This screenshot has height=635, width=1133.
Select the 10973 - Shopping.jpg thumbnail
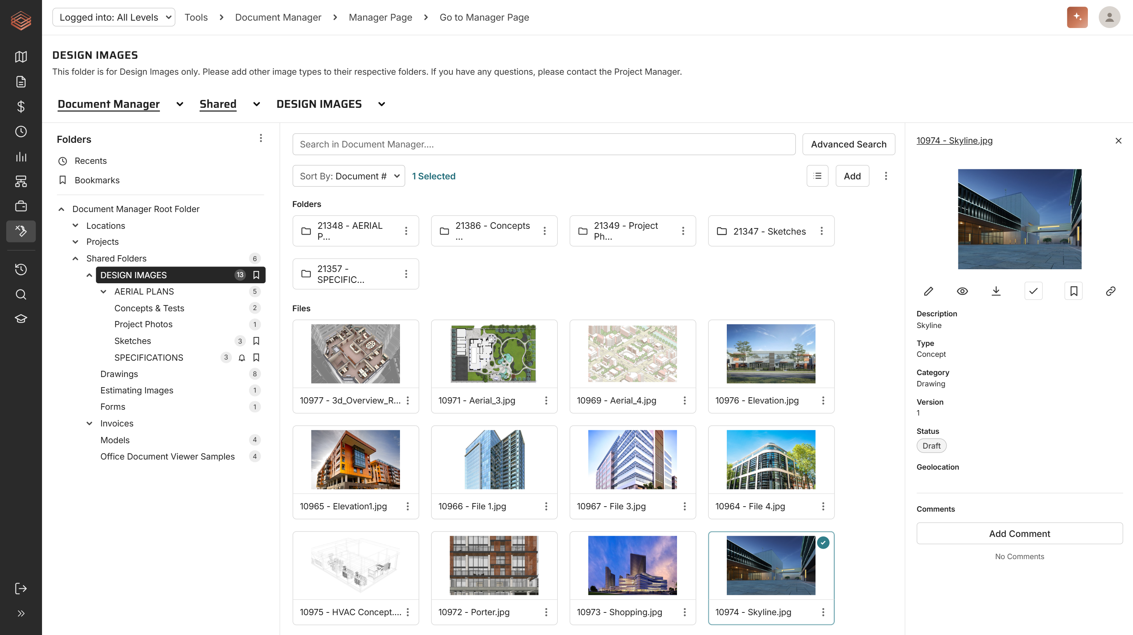coord(632,565)
